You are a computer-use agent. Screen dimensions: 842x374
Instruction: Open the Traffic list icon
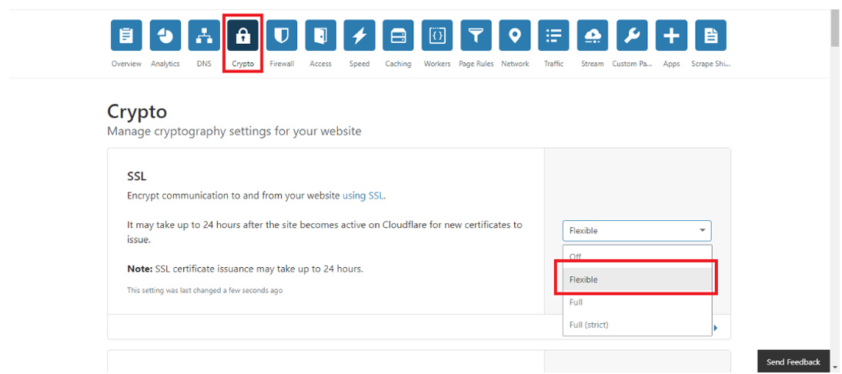[553, 36]
